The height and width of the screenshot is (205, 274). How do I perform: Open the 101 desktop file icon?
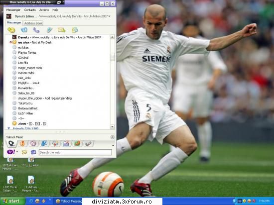click(31, 162)
